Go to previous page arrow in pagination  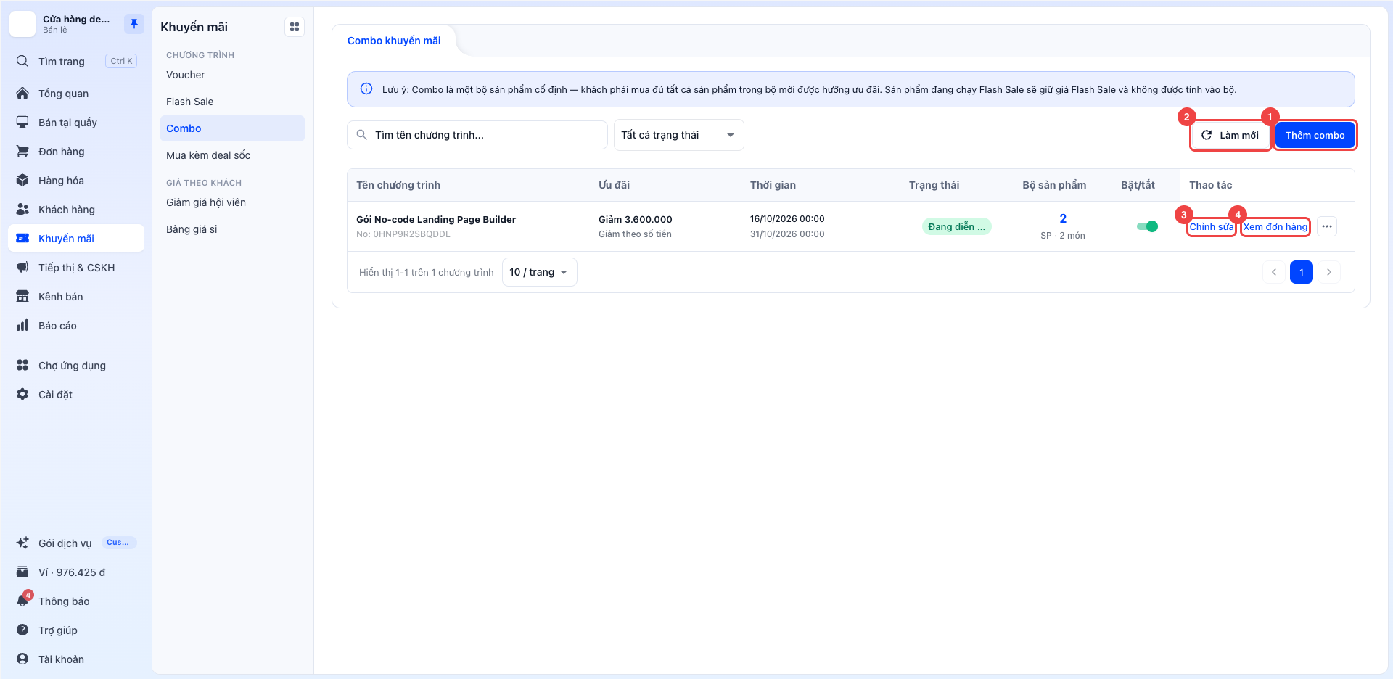[x=1274, y=272]
